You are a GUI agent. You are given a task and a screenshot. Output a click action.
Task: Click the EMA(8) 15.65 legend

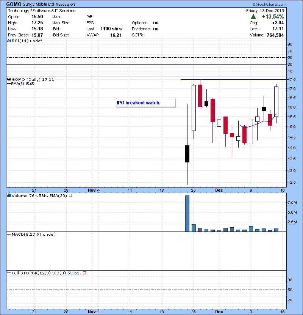(20, 84)
